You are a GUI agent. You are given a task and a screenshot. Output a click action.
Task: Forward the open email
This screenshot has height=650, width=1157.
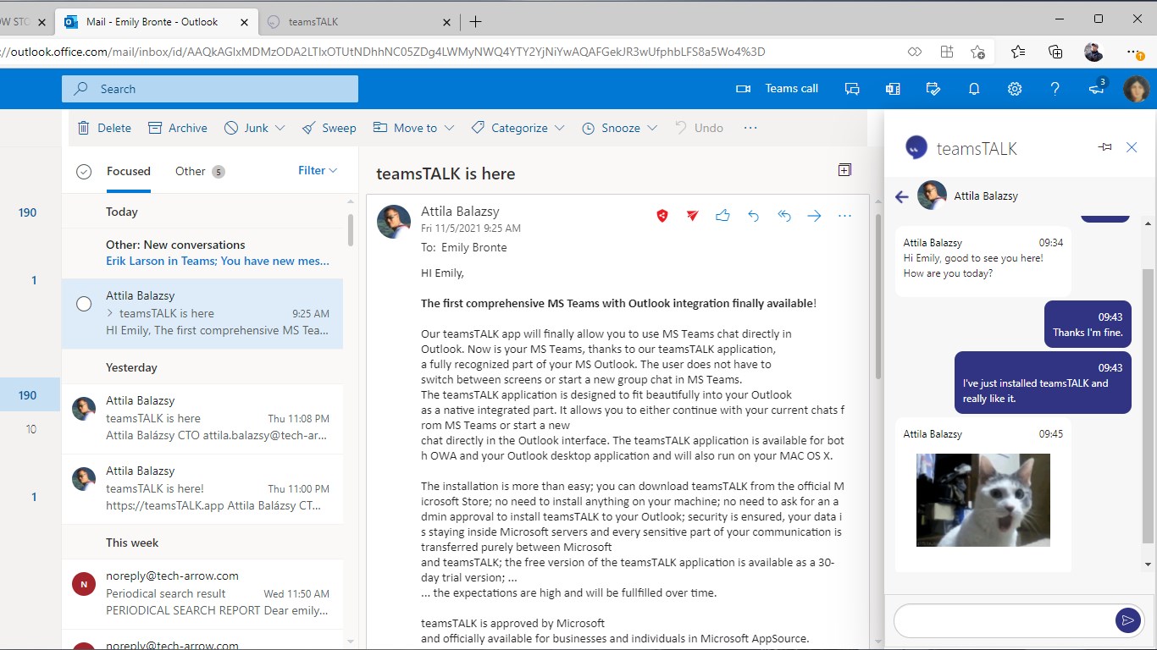[814, 216]
